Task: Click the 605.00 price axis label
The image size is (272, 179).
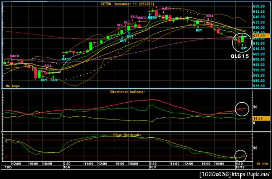Action: (259, 54)
